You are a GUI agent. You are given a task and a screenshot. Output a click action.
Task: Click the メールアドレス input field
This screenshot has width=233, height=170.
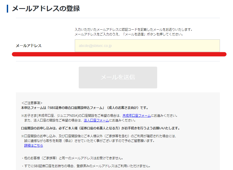pyautogui.click(x=147, y=46)
